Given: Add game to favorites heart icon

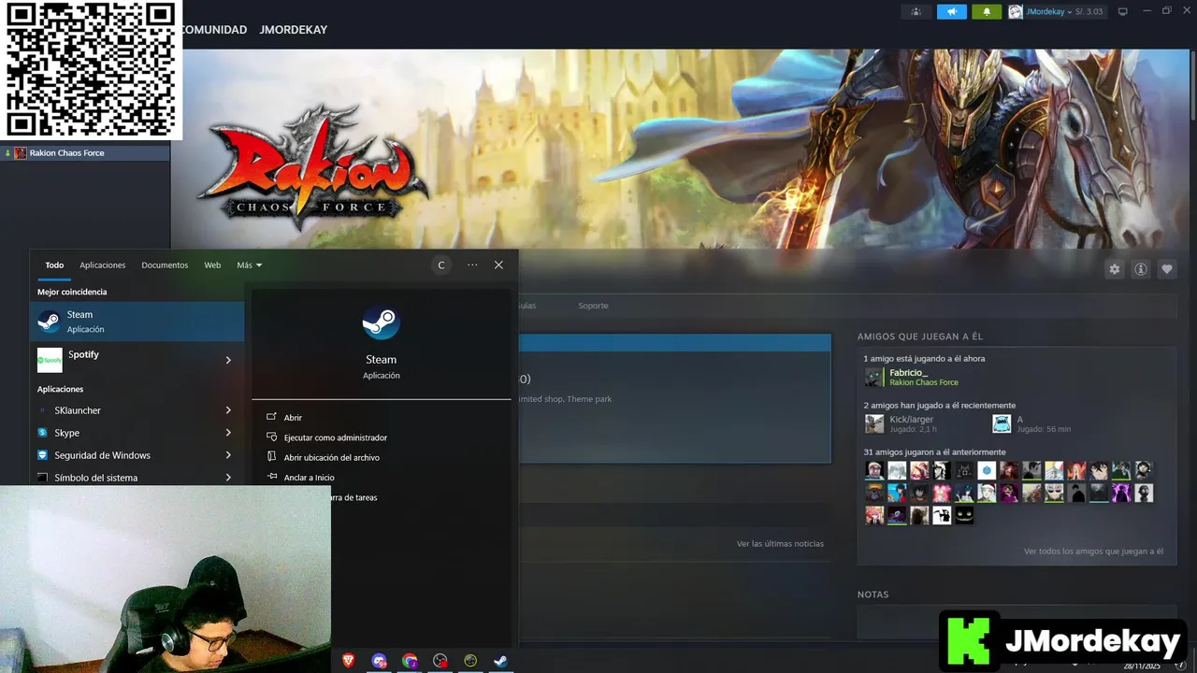Looking at the screenshot, I should 1167,269.
